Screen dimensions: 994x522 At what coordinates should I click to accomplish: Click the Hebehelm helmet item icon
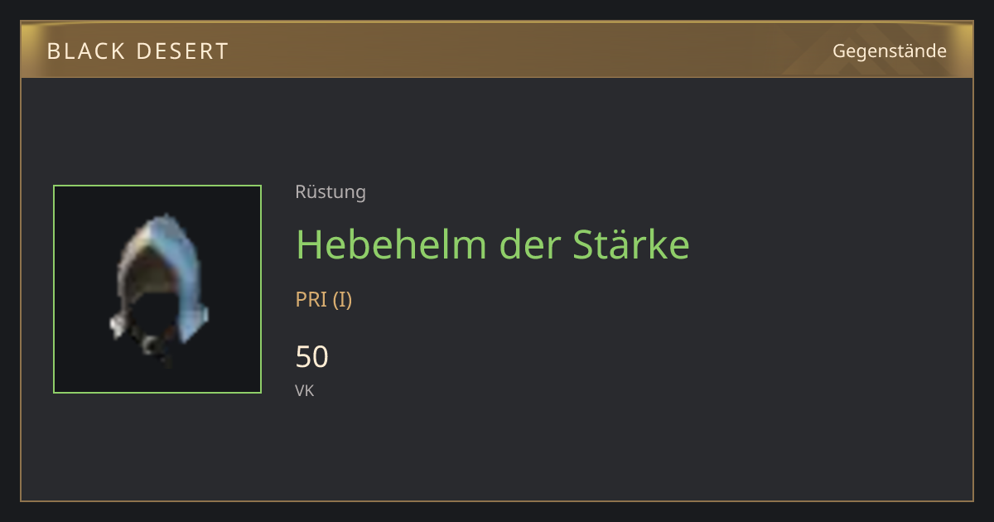[x=157, y=289]
